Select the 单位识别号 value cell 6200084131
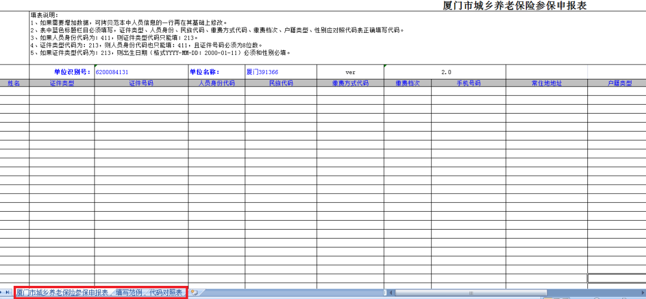The height and width of the screenshot is (299, 646). [x=141, y=72]
